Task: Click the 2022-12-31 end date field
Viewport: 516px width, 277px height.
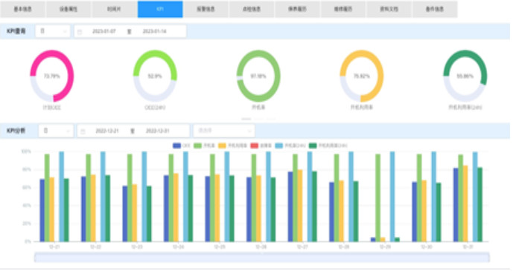Action: tap(157, 131)
